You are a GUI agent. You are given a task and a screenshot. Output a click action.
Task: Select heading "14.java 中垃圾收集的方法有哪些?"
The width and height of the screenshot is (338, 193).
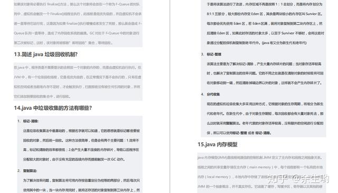pos(53,108)
